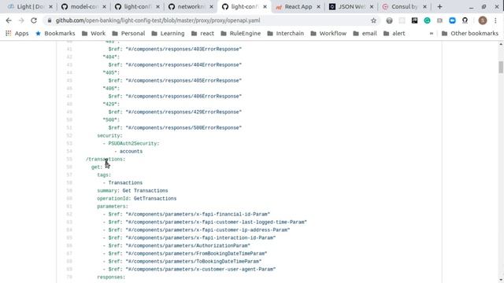Open the Chrome three-dot menu

coord(495,20)
